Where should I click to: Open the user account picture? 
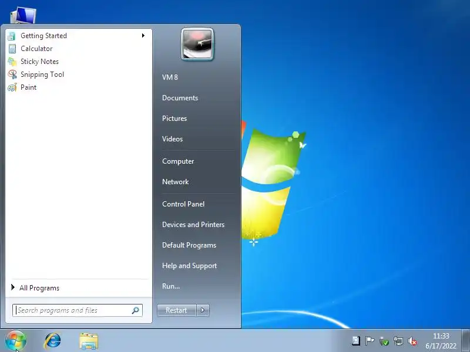[x=197, y=45]
